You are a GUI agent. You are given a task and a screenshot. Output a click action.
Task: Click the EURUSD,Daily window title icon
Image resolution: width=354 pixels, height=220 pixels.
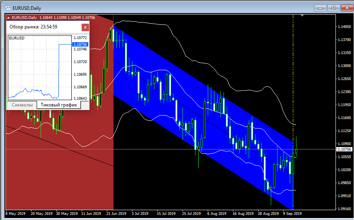[8, 8]
